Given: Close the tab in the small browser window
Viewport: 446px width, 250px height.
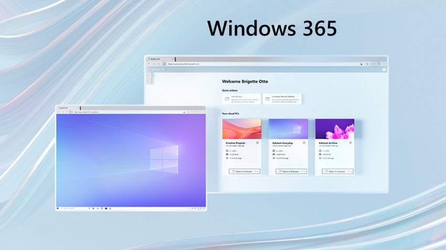Looking at the screenshot, I should [78, 108].
